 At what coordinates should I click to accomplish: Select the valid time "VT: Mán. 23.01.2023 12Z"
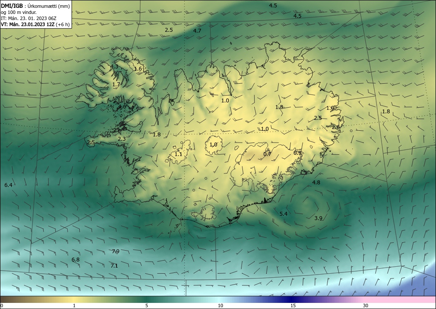click(x=28, y=24)
